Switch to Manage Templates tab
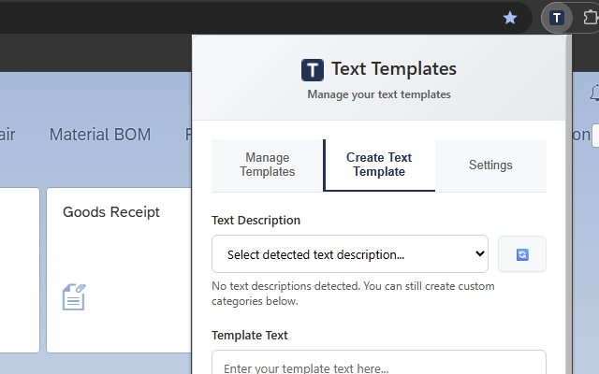599x374 pixels. [x=268, y=165]
